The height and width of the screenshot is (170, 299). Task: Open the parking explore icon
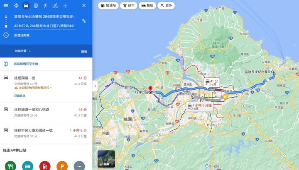click(x=62, y=165)
